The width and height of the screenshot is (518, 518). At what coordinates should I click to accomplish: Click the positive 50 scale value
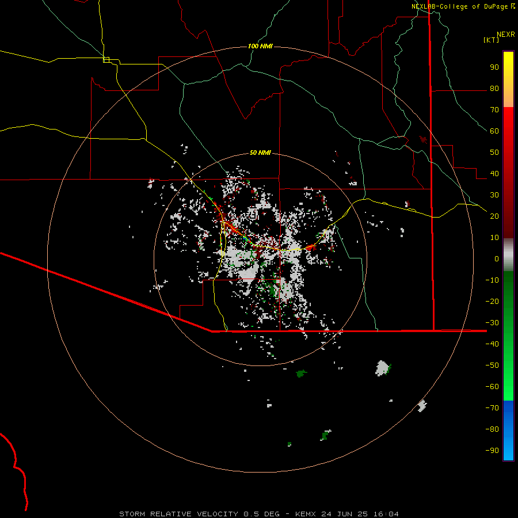[x=494, y=153]
